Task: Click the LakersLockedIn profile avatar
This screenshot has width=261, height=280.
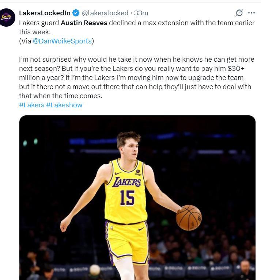Action: coord(8,18)
